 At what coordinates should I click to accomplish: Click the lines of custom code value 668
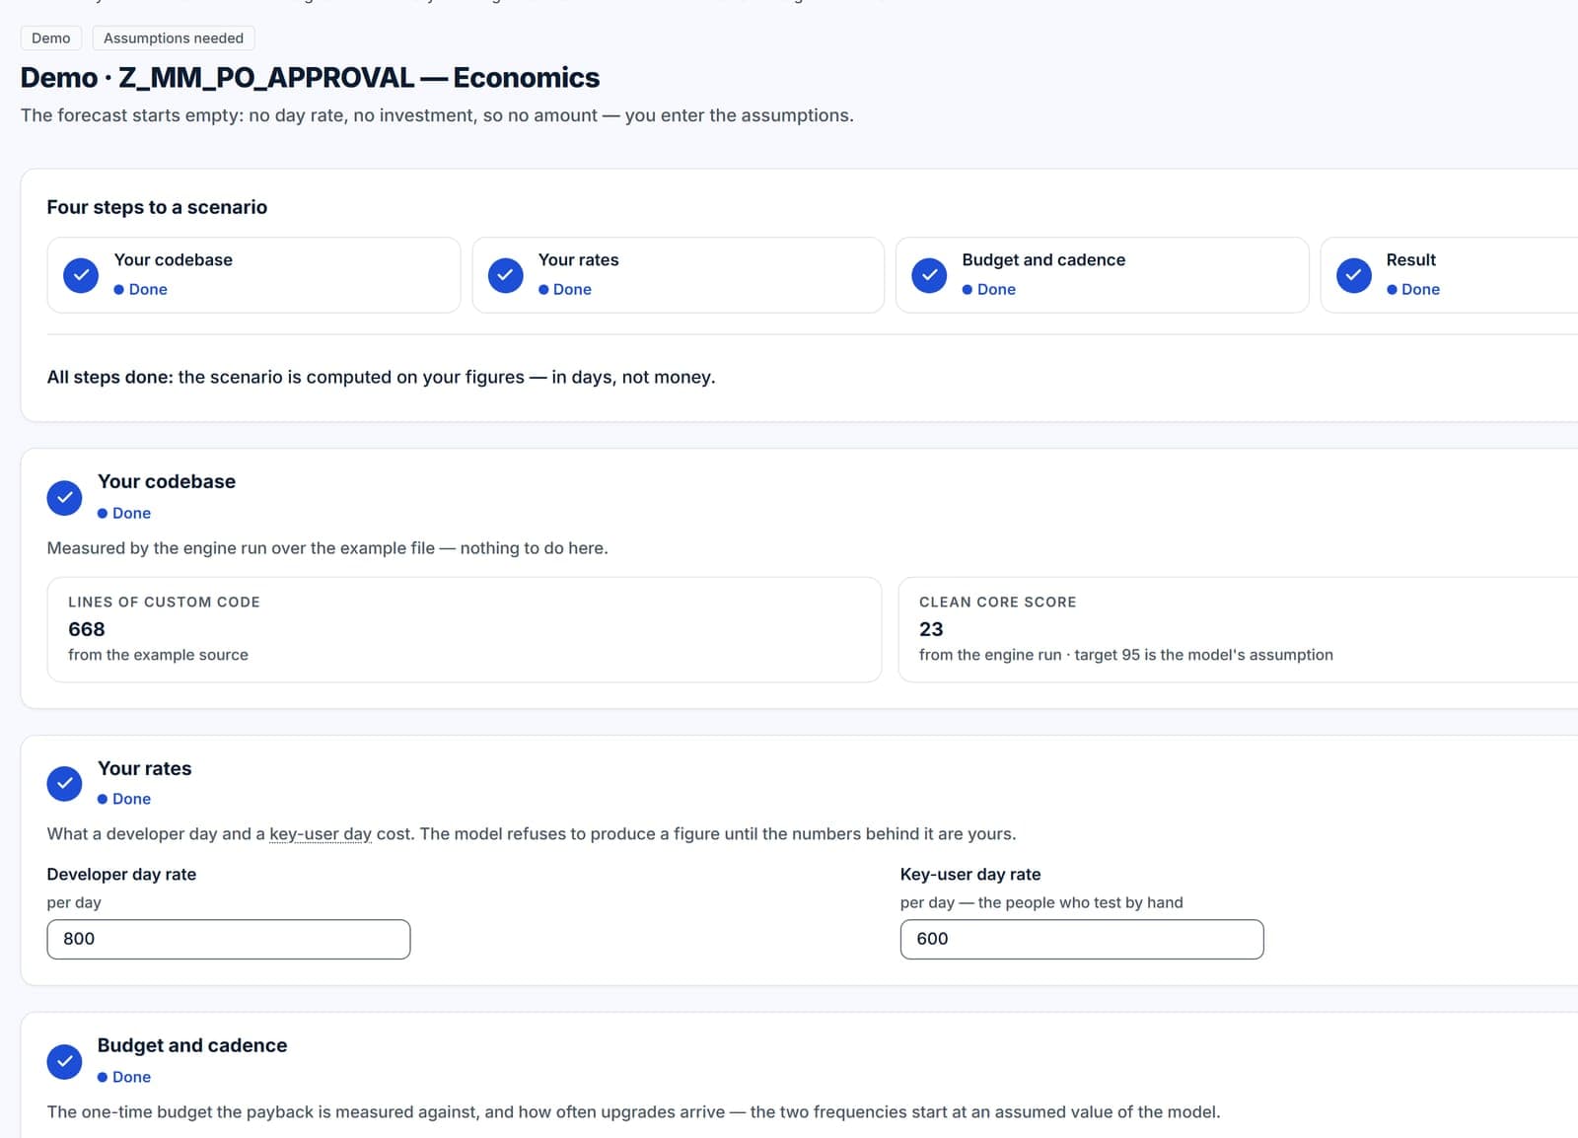point(87,629)
